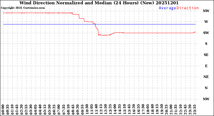Click the 12:15 time label
Viewport: 214px width, 116px height.
click(x=101, y=110)
